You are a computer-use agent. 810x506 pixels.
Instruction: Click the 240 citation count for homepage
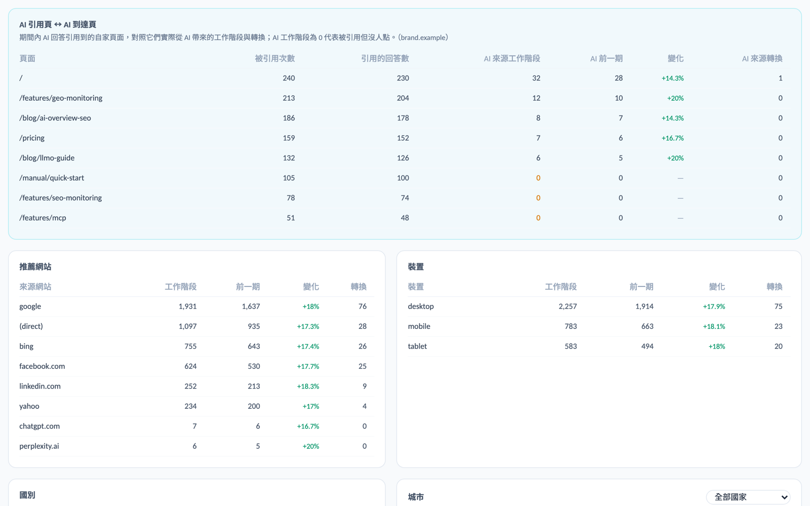(289, 78)
